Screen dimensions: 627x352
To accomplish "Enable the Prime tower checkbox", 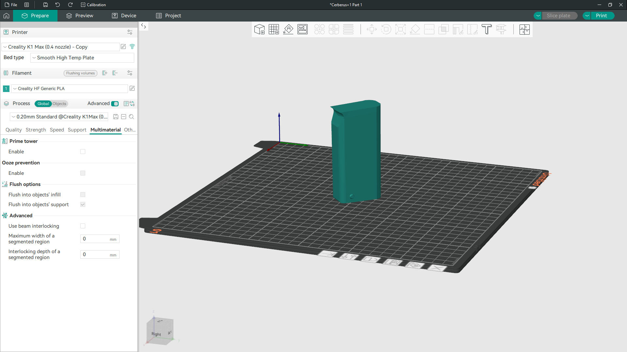I will [x=83, y=152].
